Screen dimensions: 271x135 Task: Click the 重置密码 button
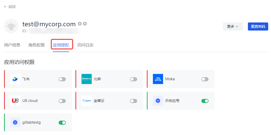click(258, 26)
